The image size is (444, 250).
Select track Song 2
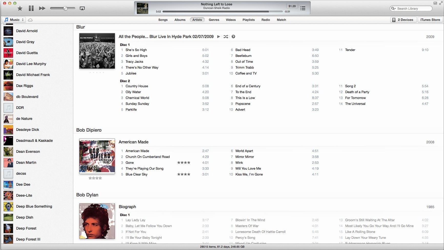(350, 86)
